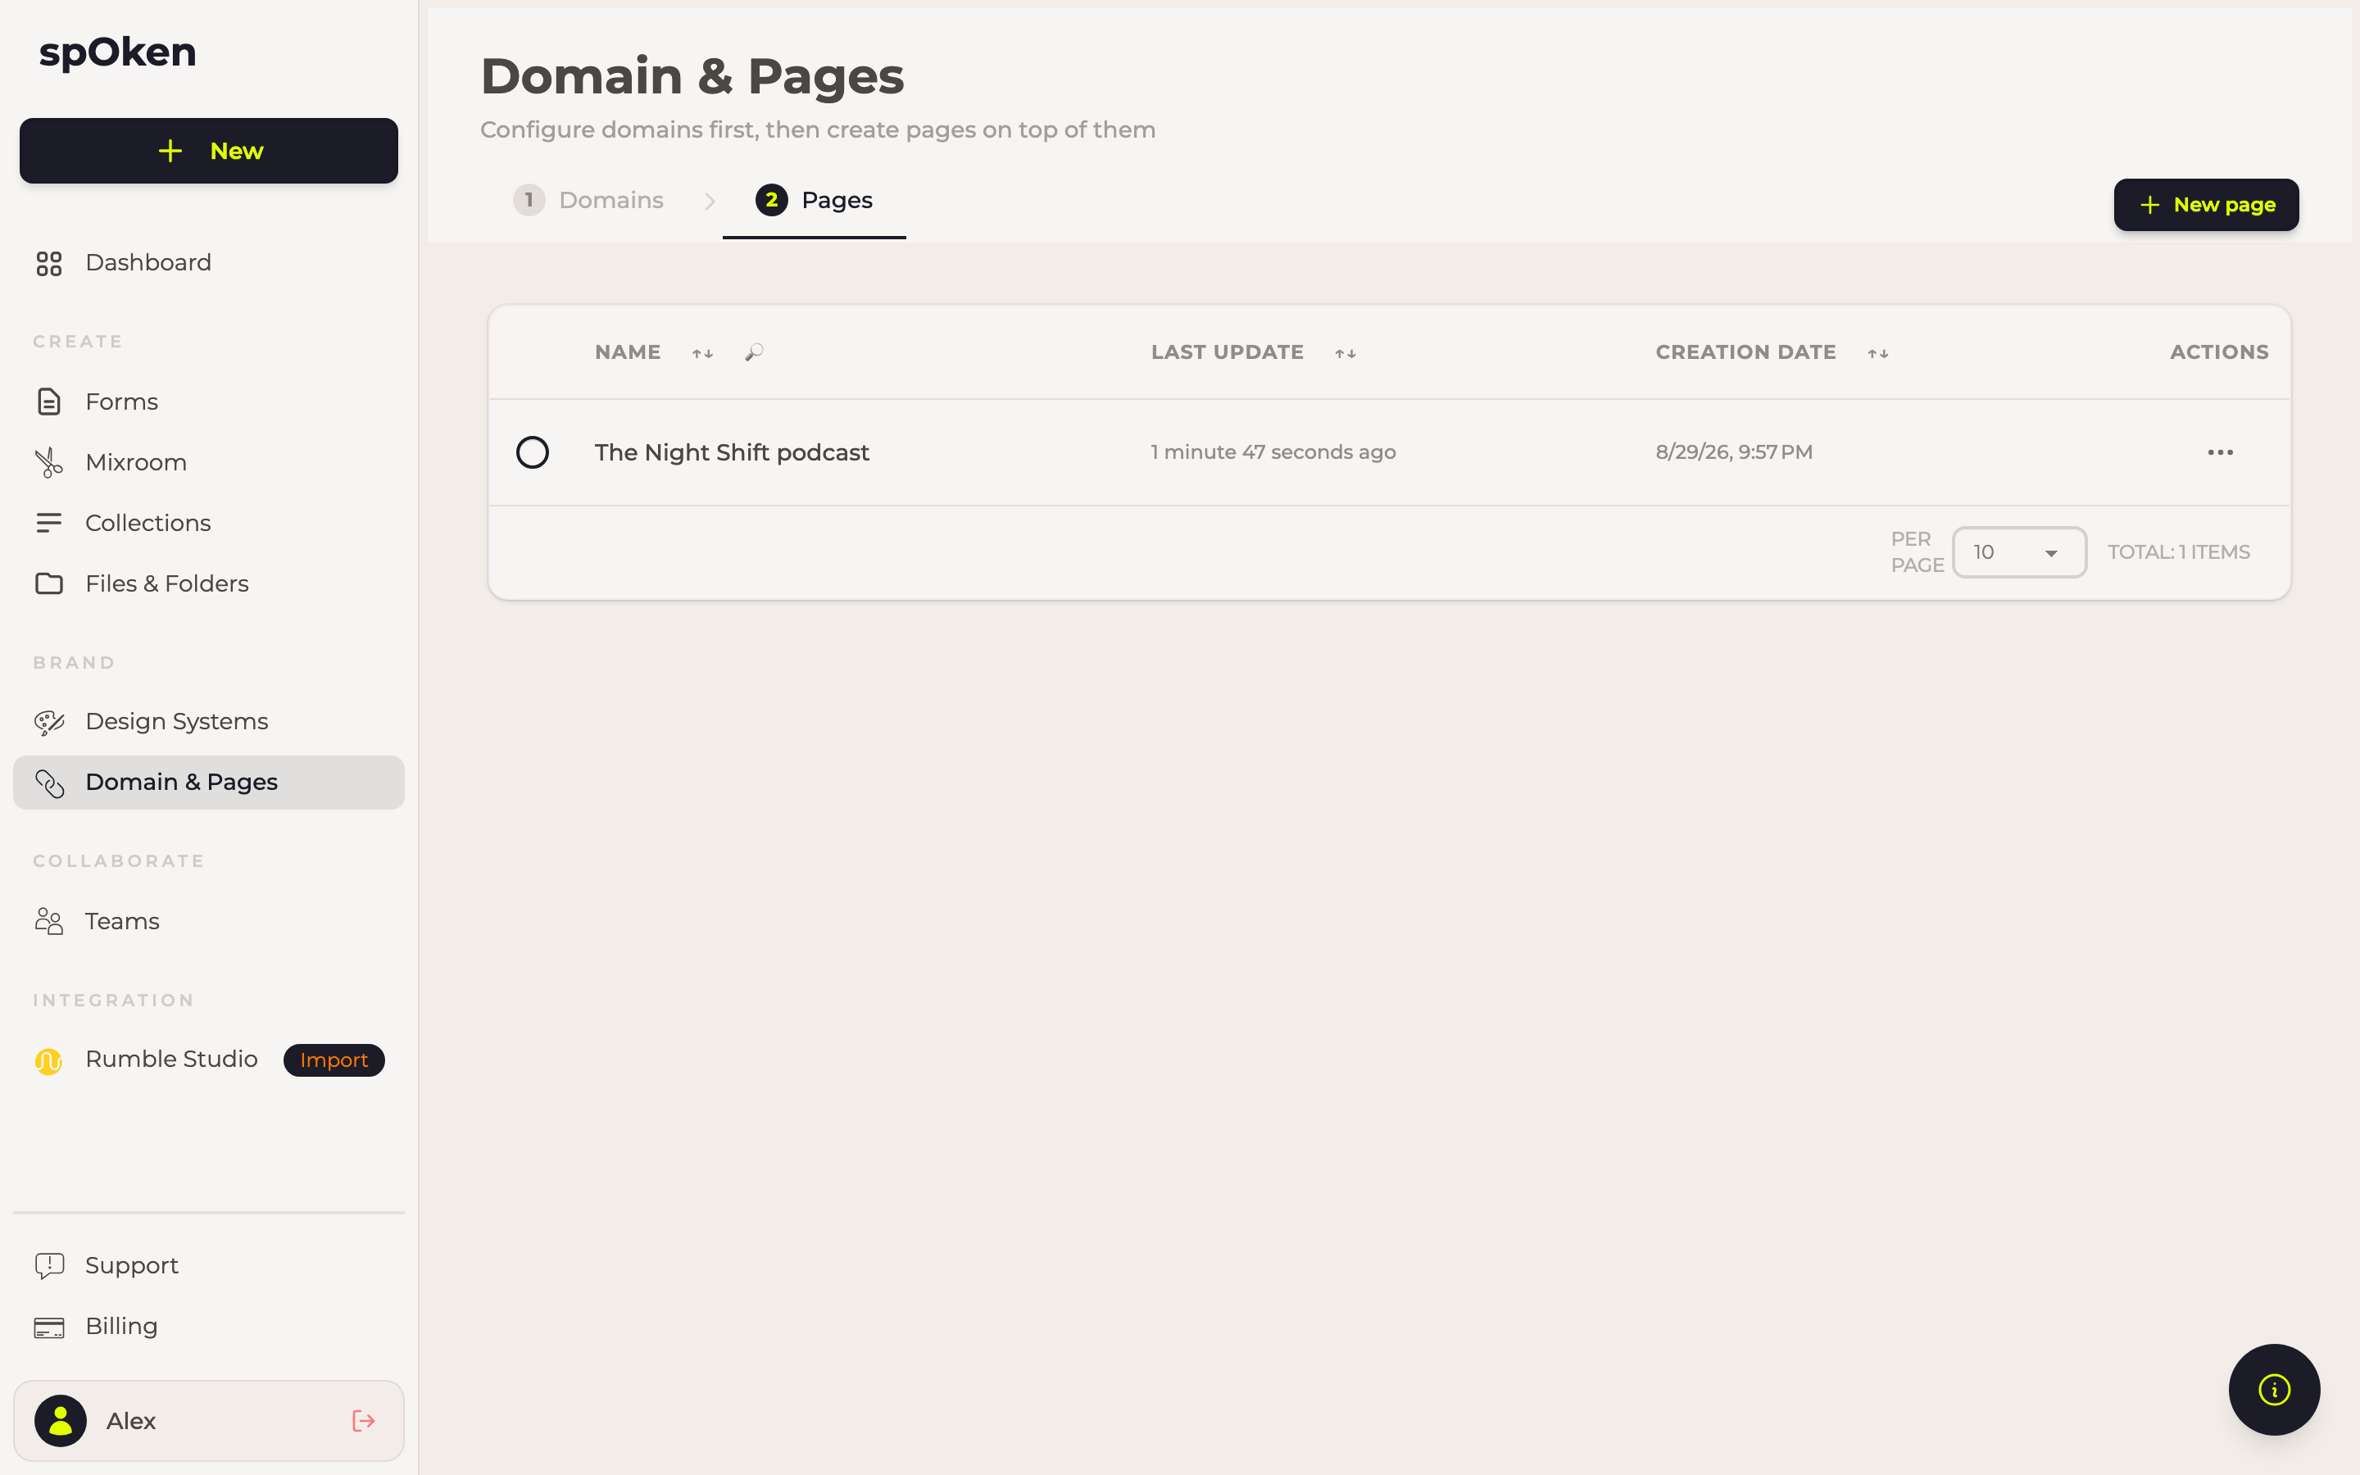Viewport: 2360px width, 1475px height.
Task: Go to Collections in sidebar
Action: coord(209,523)
